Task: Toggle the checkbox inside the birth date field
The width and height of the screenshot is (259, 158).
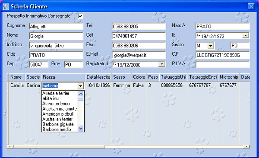Action: point(199,35)
